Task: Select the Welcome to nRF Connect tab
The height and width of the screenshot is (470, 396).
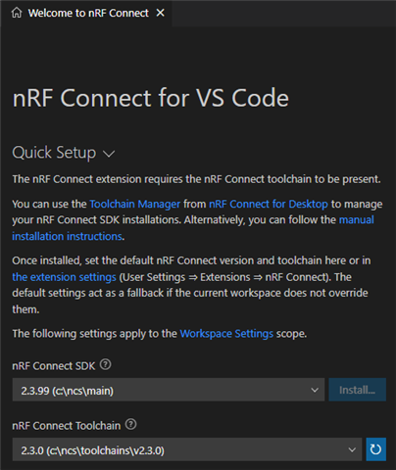Action: 86,13
